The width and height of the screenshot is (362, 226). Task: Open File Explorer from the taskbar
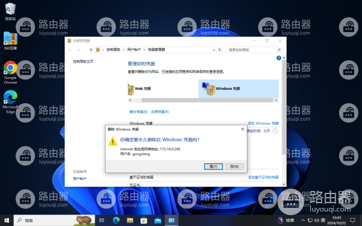[130, 221]
